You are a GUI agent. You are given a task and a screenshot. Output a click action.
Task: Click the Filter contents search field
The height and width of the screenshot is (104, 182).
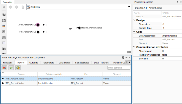pyautogui.click(x=119, y=68)
